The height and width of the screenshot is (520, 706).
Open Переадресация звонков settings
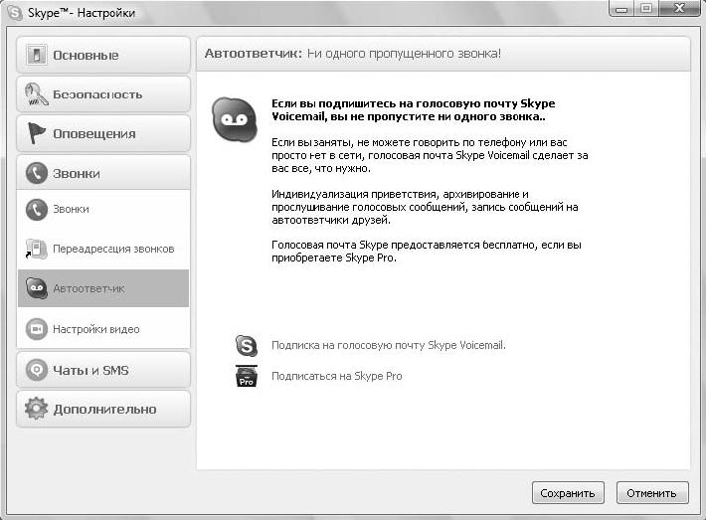tap(112, 249)
